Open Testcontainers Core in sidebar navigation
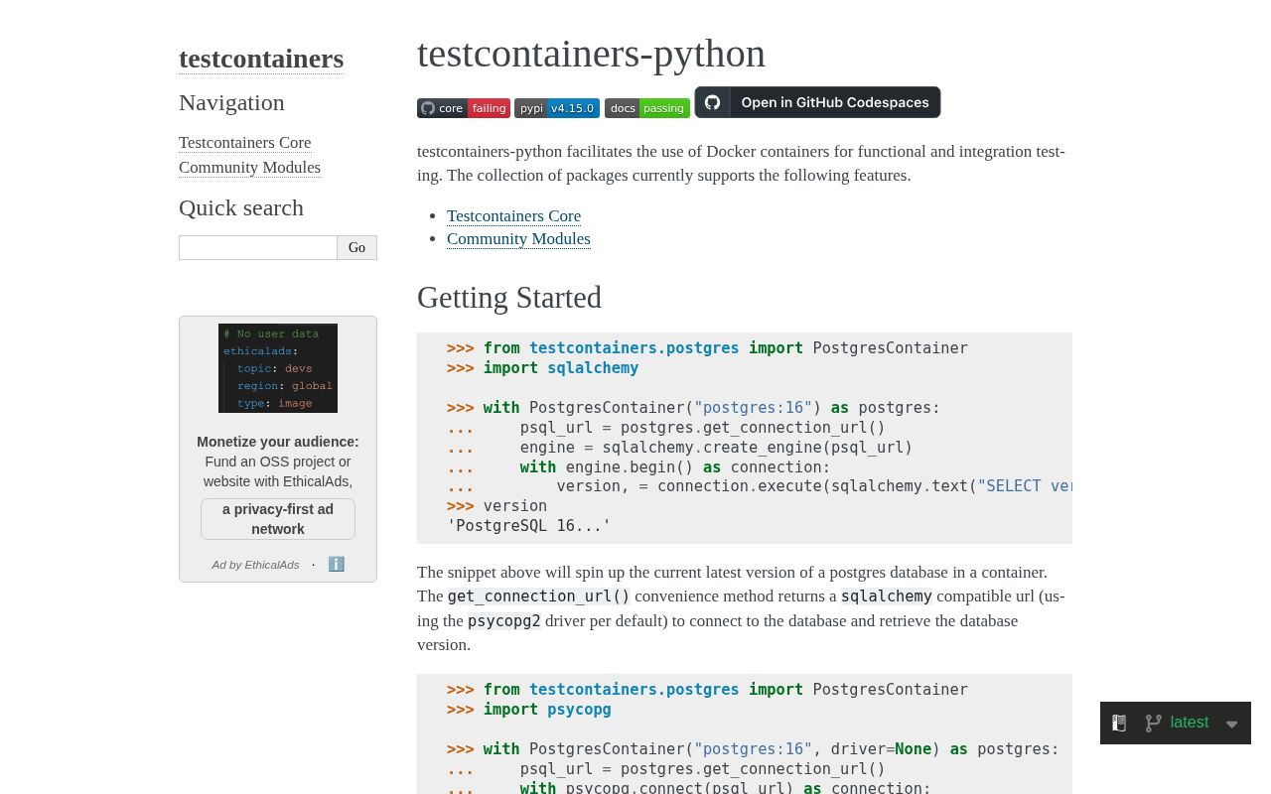 pyautogui.click(x=244, y=142)
